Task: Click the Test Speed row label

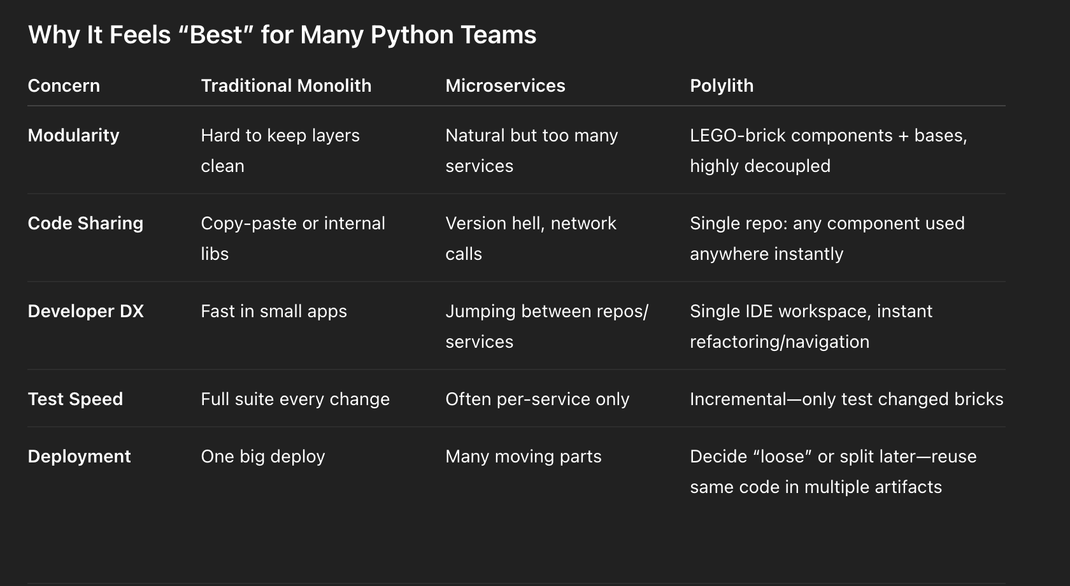Action: (x=75, y=399)
